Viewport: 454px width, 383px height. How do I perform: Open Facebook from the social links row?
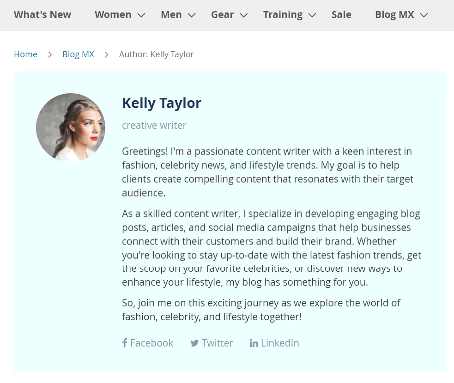(x=152, y=343)
